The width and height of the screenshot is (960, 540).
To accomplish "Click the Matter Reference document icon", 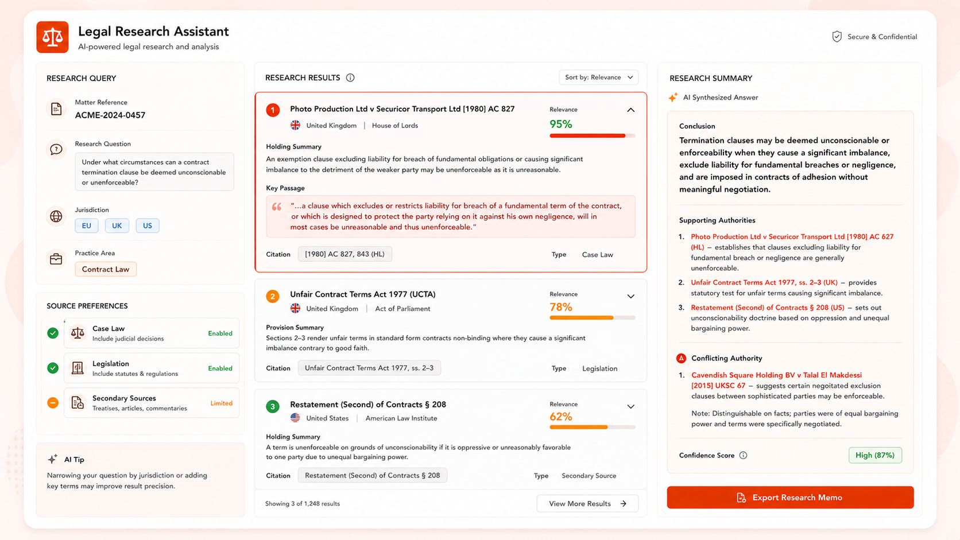I will 56,109.
